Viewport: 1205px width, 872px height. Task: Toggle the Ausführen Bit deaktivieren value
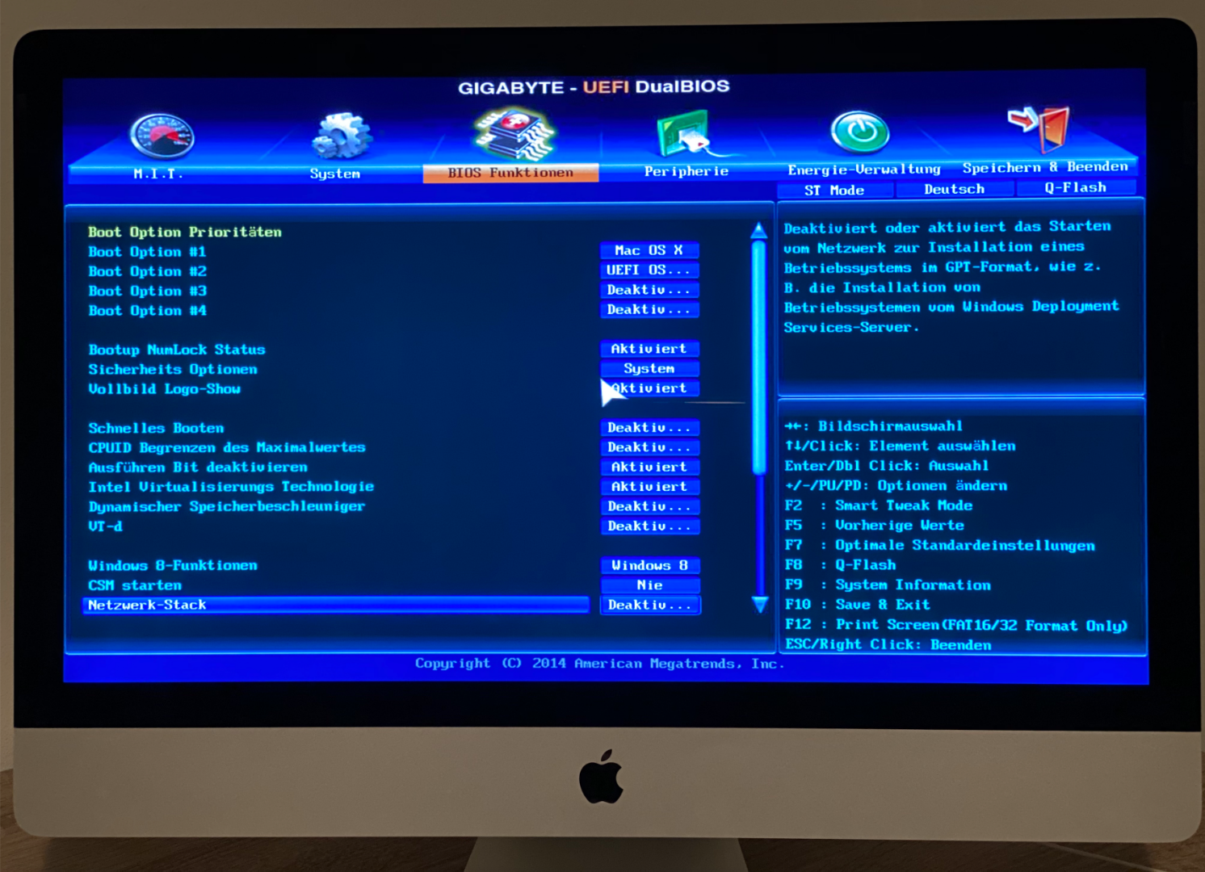click(649, 467)
